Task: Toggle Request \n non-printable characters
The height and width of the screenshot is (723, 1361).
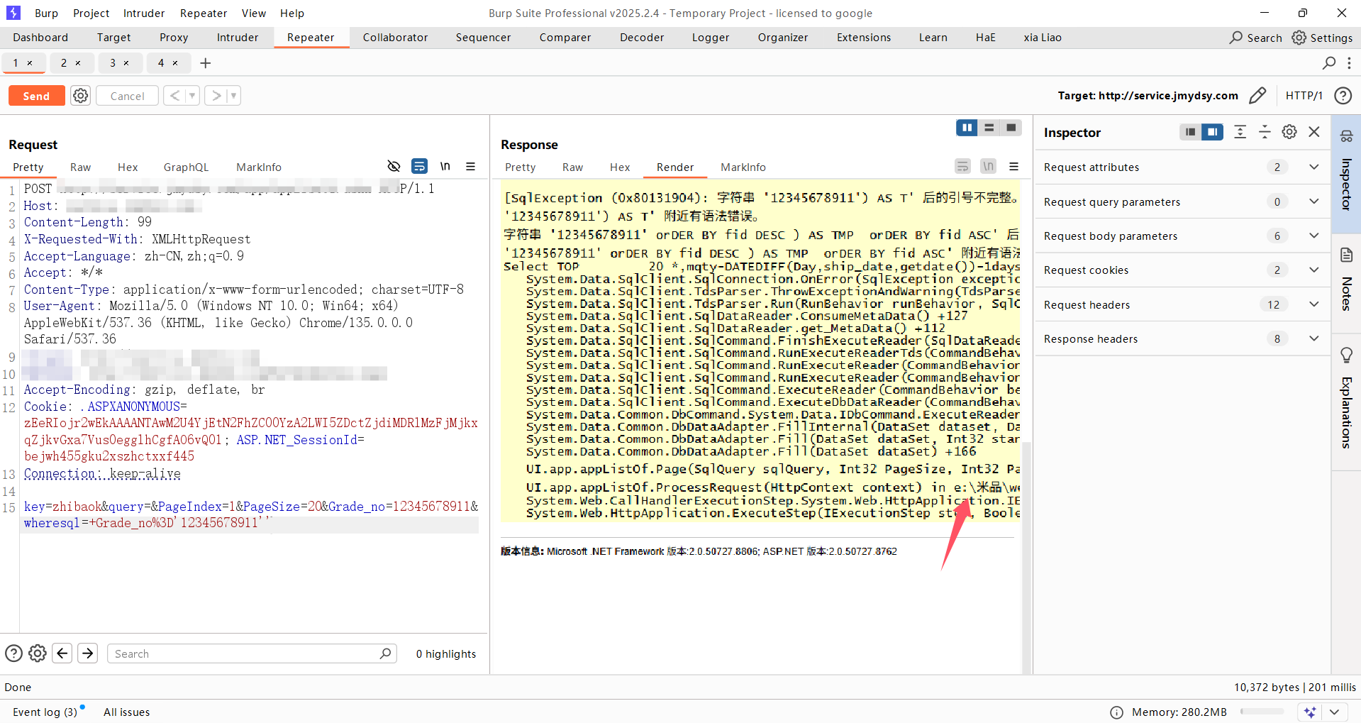Action: (x=445, y=166)
